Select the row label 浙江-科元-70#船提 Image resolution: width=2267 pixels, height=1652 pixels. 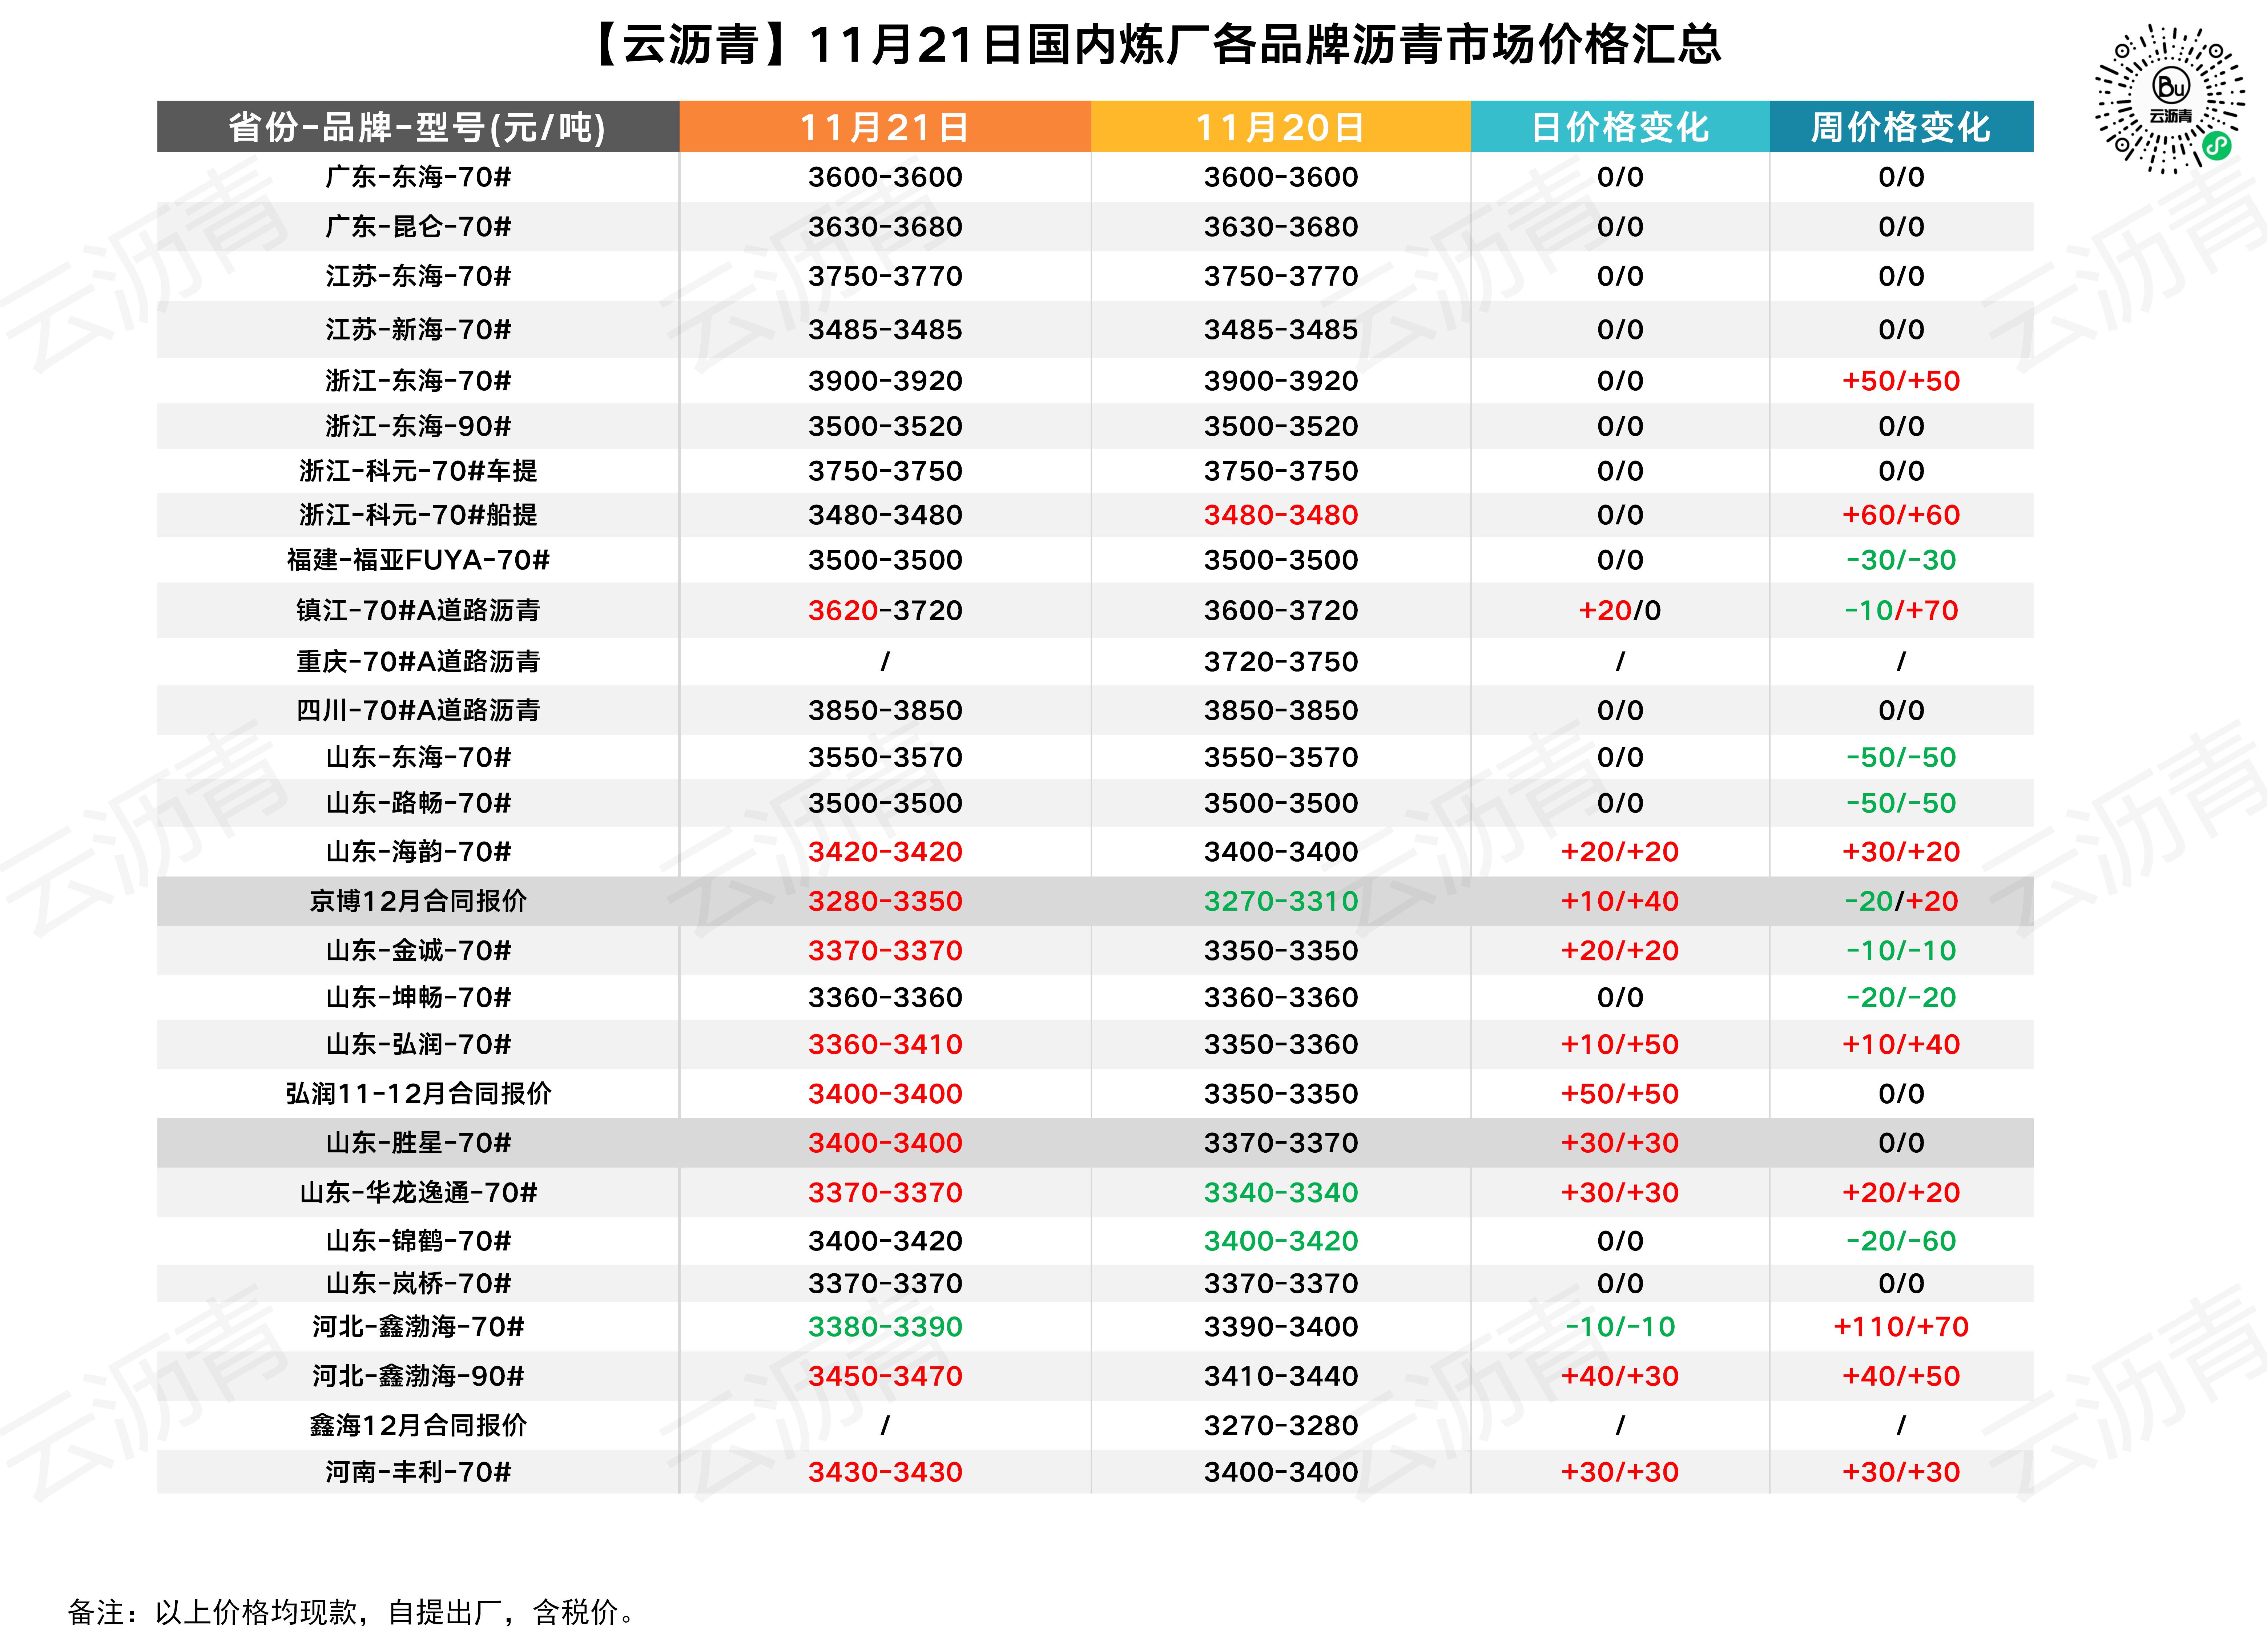tap(418, 515)
